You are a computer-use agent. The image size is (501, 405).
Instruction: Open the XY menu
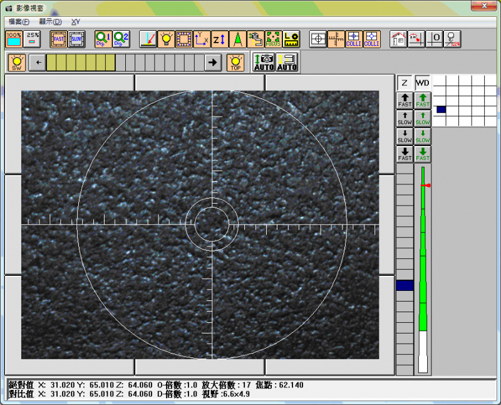point(76,22)
